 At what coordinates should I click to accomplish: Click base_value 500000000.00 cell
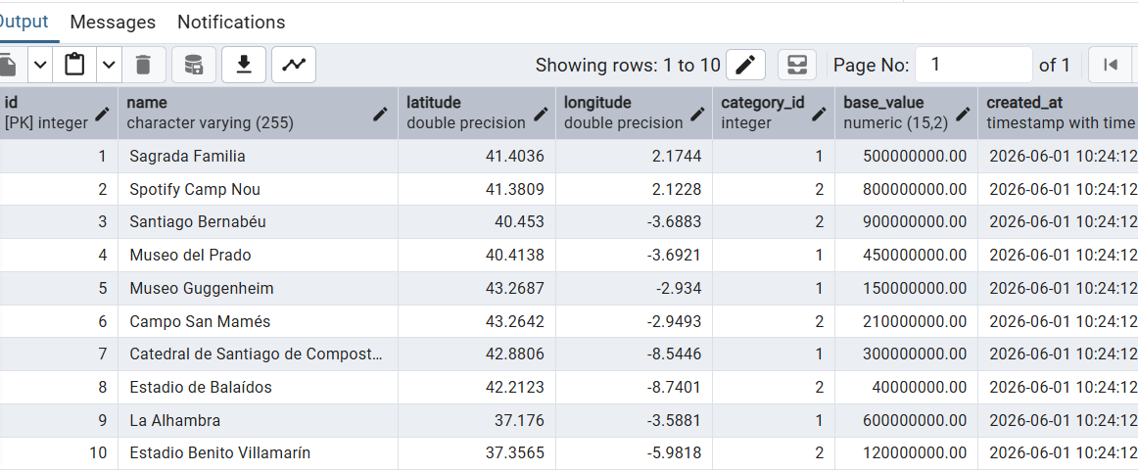coord(906,156)
